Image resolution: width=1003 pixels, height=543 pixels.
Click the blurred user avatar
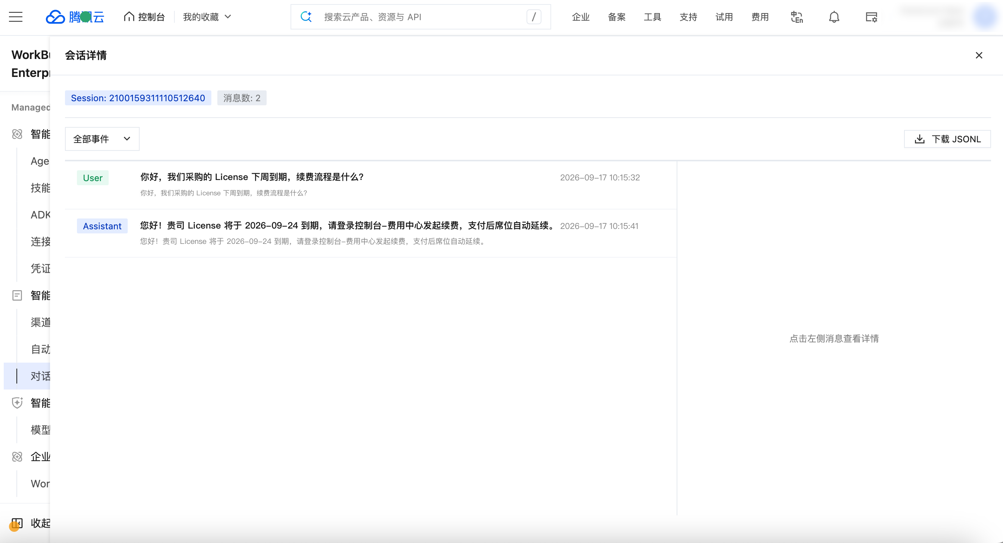tap(984, 17)
